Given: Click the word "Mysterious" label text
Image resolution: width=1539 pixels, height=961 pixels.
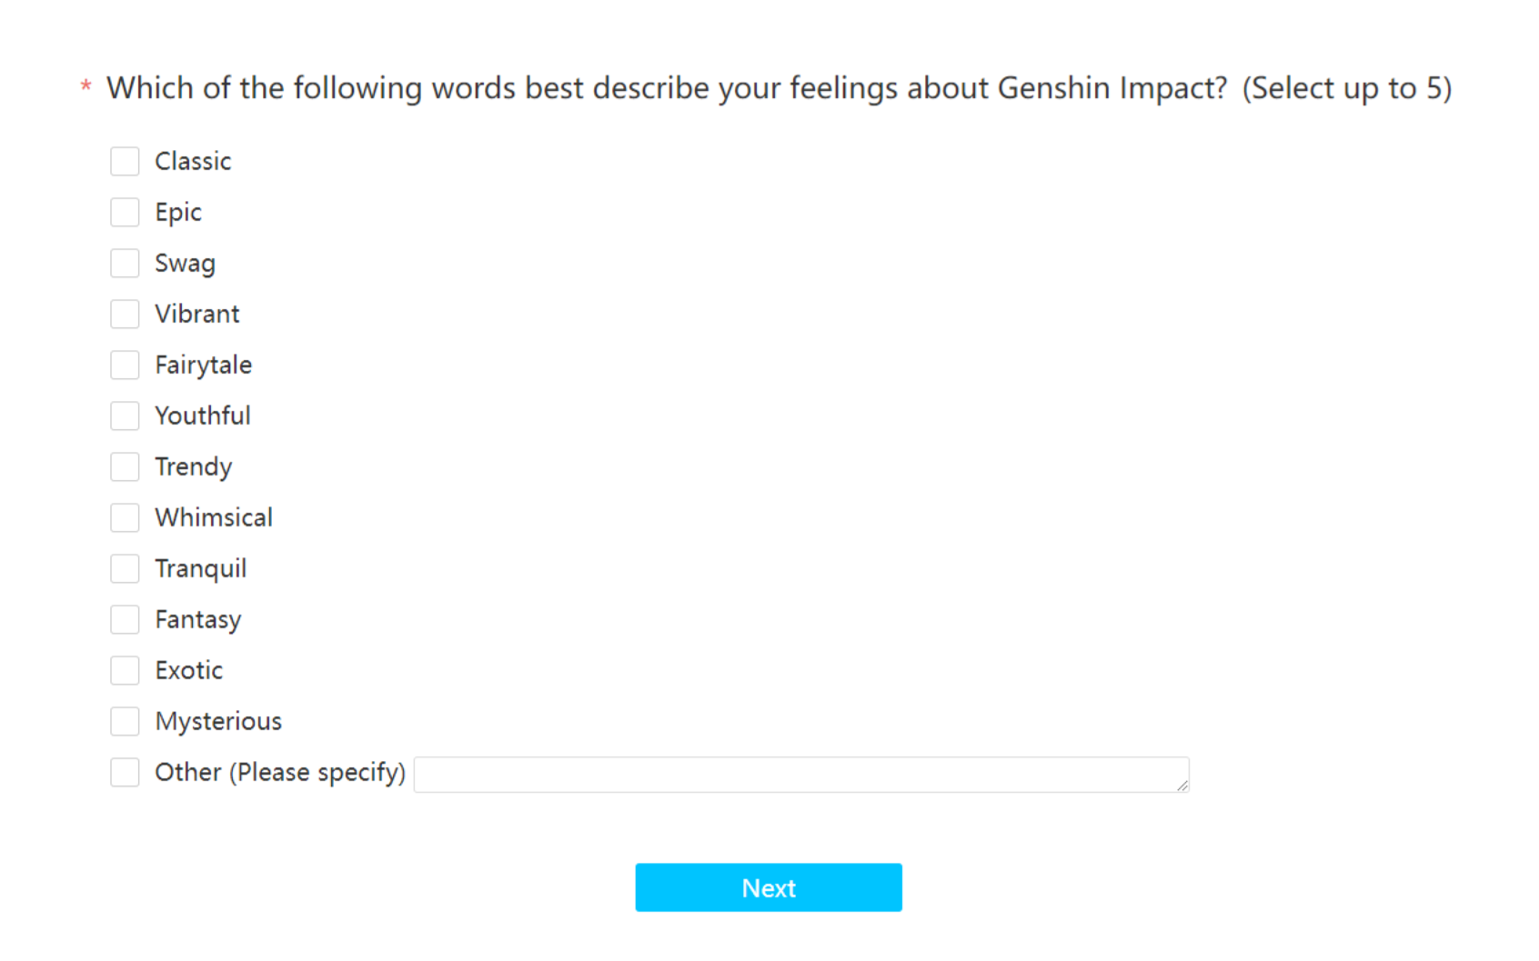Looking at the screenshot, I should tap(218, 721).
